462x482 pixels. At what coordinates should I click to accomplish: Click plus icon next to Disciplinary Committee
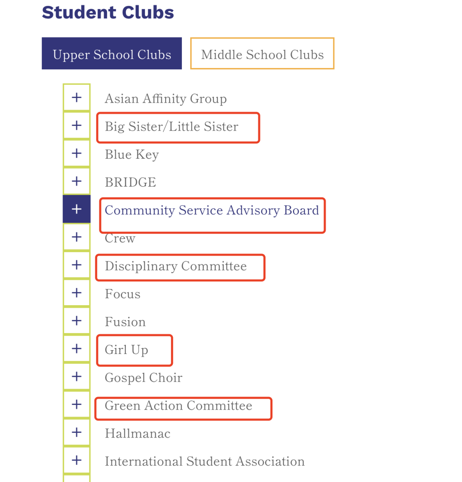click(x=77, y=265)
